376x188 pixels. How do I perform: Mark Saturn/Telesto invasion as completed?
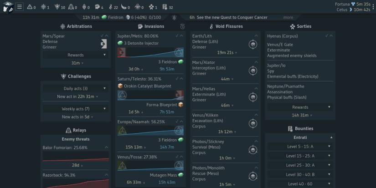click(x=177, y=79)
